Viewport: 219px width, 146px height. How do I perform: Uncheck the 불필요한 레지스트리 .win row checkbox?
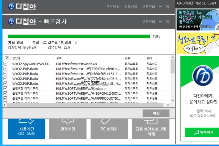pos(5,88)
